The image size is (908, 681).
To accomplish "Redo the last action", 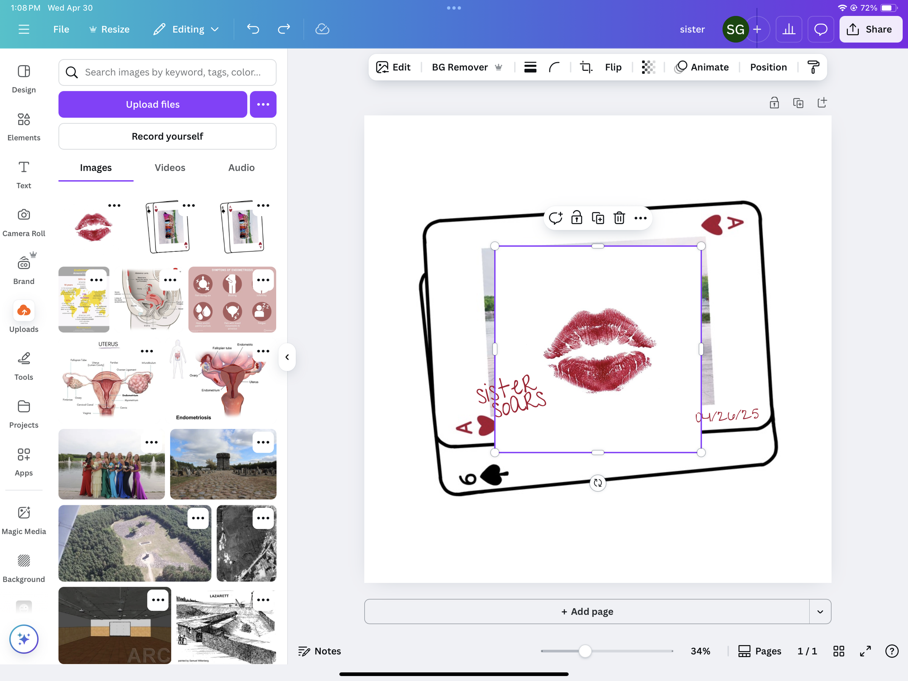I will tap(284, 29).
